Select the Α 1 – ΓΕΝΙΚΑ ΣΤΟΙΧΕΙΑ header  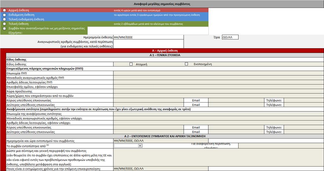point(165,55)
